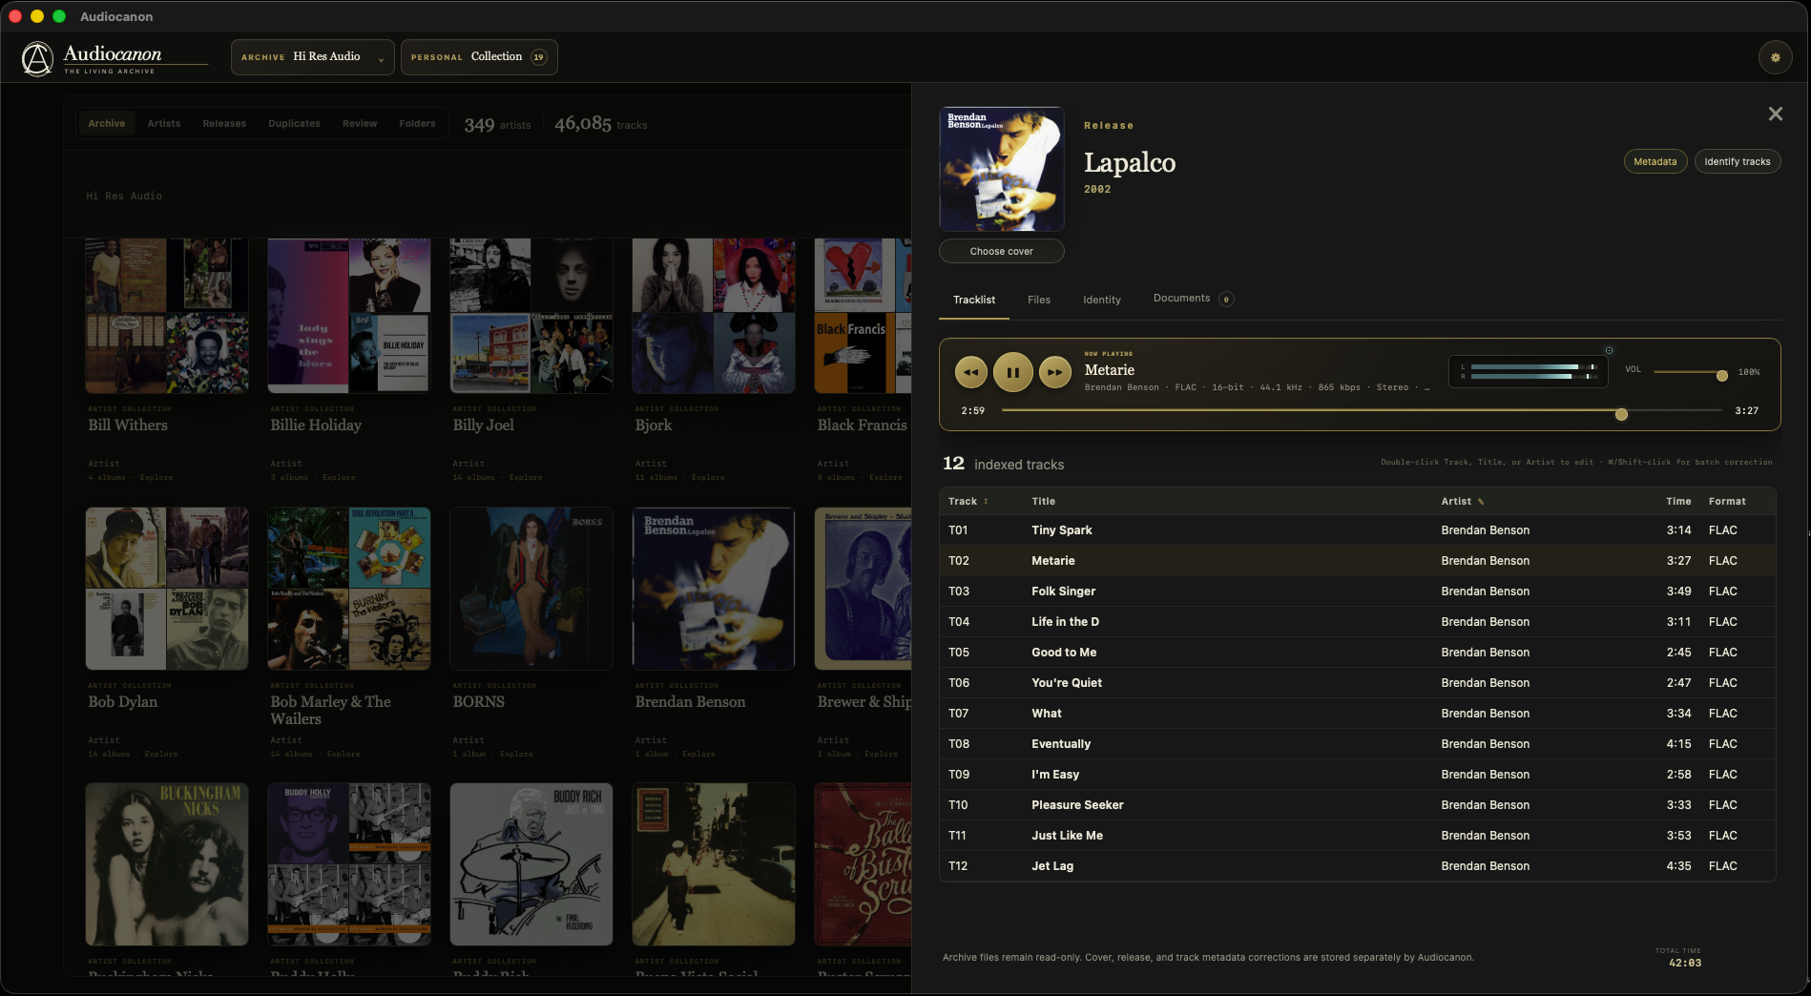Click the Lapalco release title
The height and width of the screenshot is (996, 1811).
1130,162
